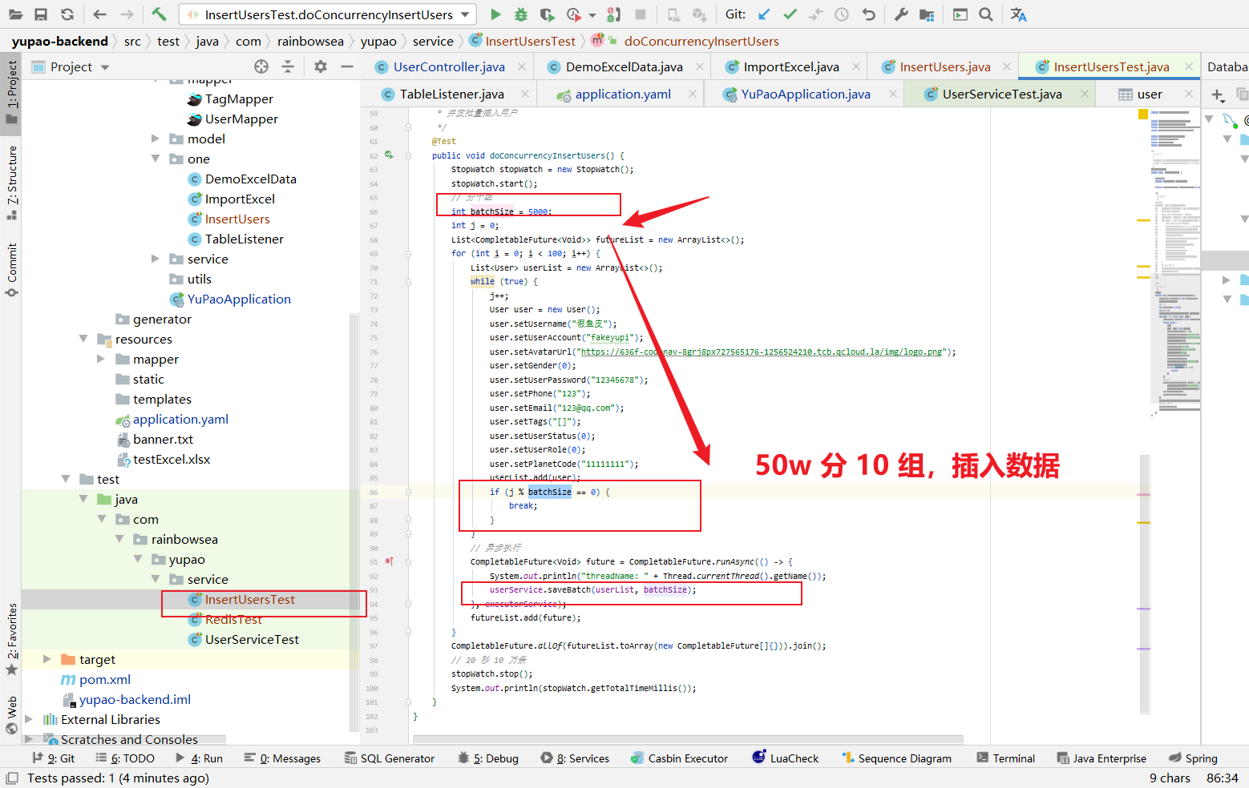Click the Open folder icon in toolbar
The height and width of the screenshot is (788, 1249).
[x=15, y=14]
